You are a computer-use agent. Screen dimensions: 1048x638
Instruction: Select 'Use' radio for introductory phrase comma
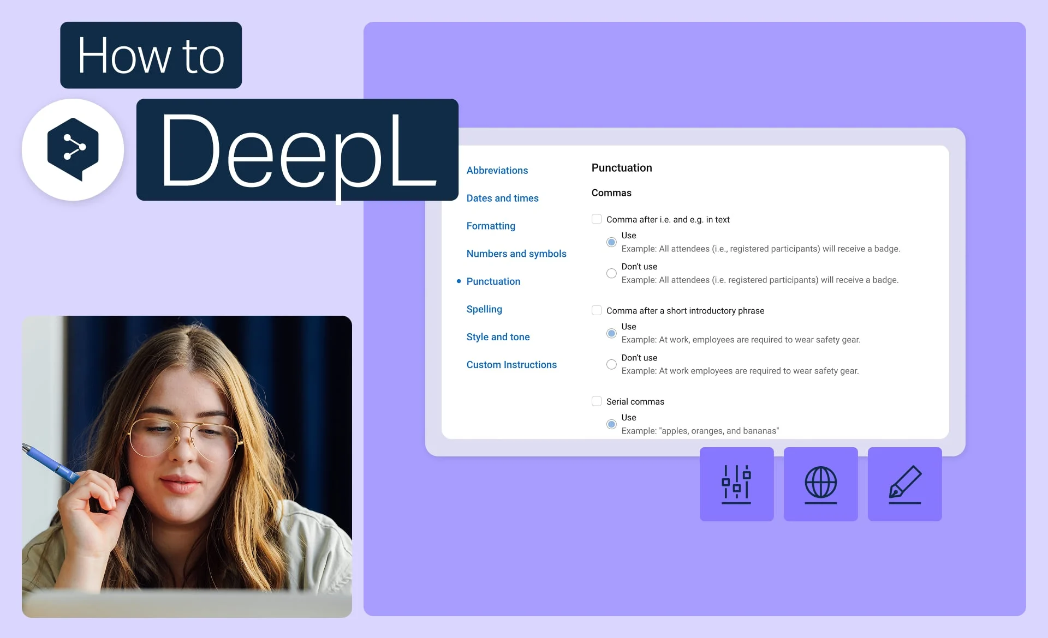(611, 333)
